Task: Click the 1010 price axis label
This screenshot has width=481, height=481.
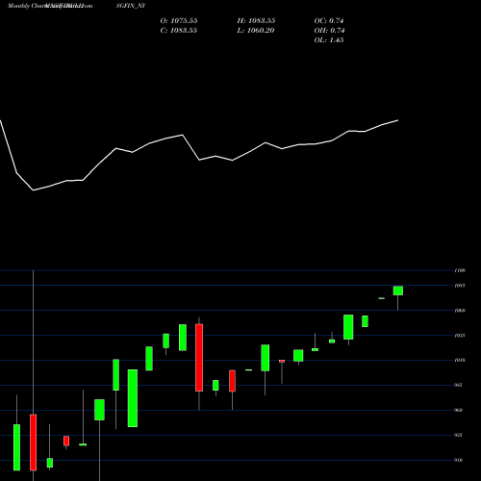Action: point(459,360)
